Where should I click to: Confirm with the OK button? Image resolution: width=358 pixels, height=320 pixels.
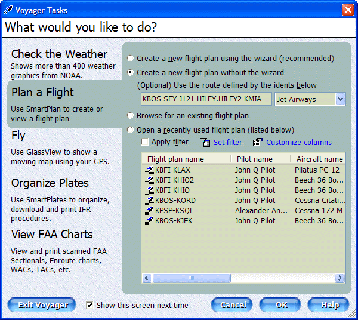pos(280,305)
